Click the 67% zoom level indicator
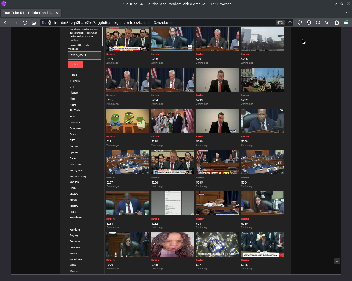This screenshot has height=281, width=352. tap(280, 23)
